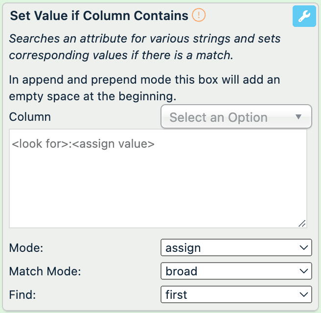Open the Find dropdown showing first
The width and height of the screenshot is (321, 313).
(236, 294)
